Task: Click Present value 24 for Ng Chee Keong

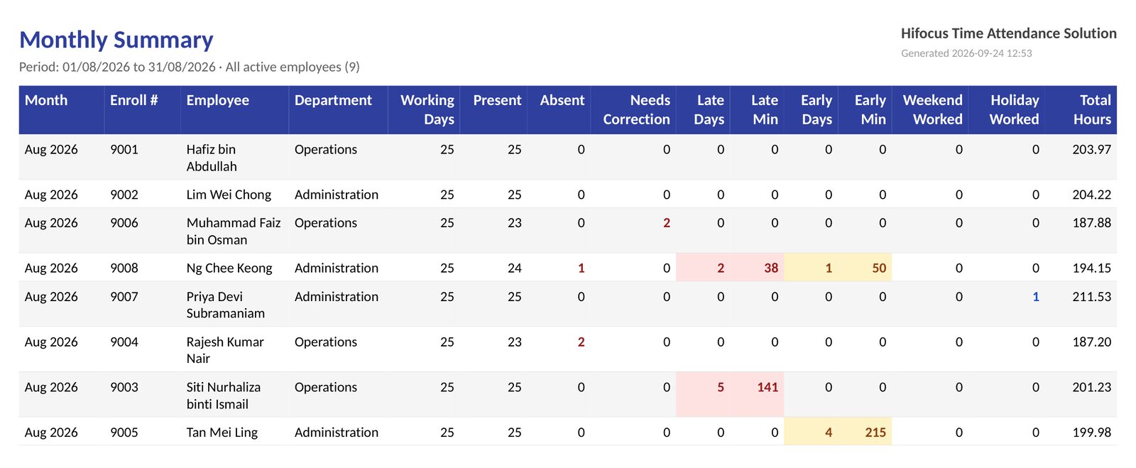Action: (x=515, y=268)
